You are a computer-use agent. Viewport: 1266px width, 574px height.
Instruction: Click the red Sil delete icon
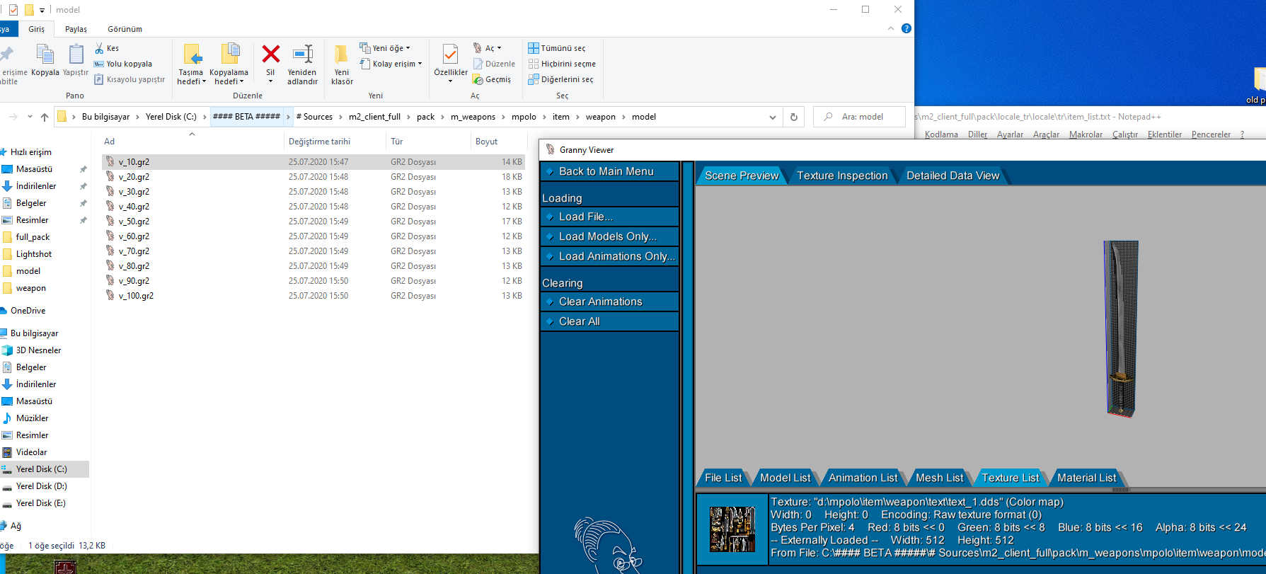pos(270,54)
